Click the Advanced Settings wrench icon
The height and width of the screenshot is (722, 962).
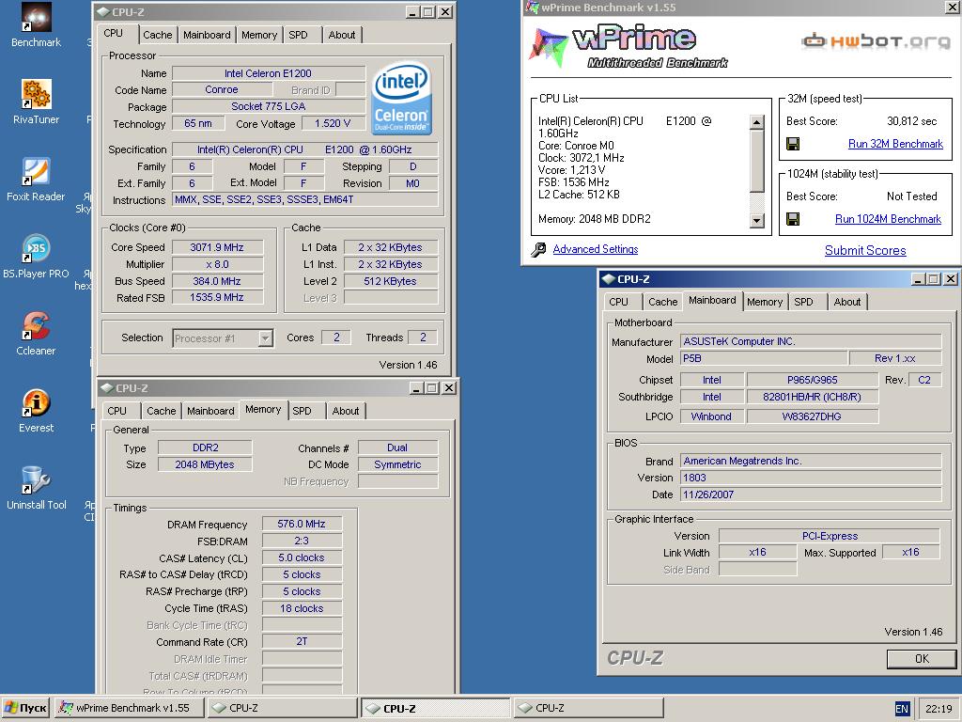(x=538, y=249)
